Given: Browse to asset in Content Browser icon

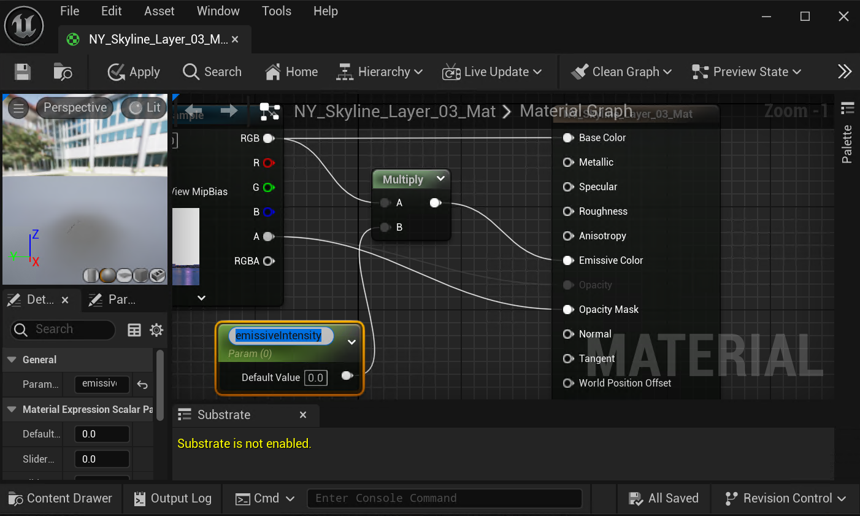Looking at the screenshot, I should coord(63,72).
